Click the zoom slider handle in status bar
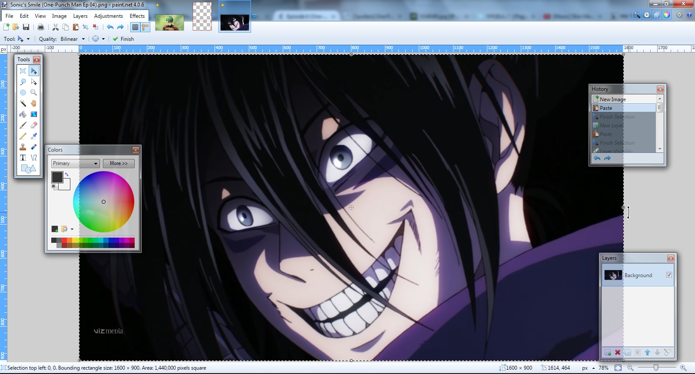The width and height of the screenshot is (695, 374). pos(656,368)
